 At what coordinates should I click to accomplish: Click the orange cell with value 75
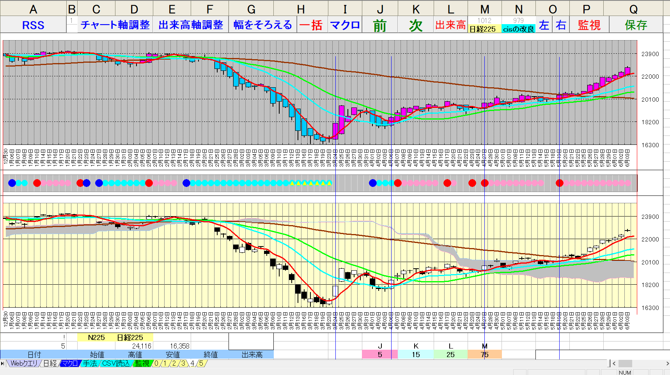click(484, 354)
